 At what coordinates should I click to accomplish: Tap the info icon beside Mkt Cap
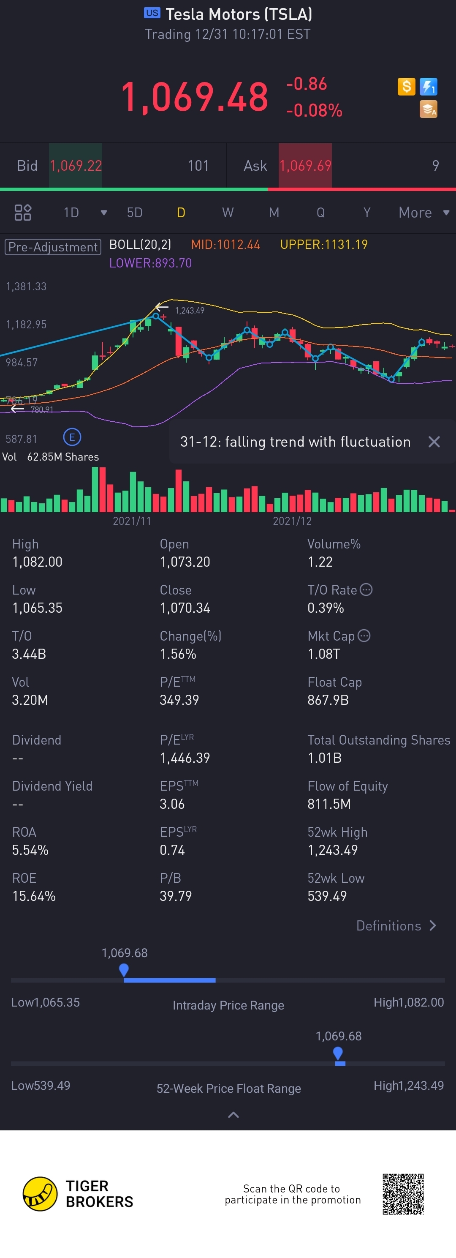(364, 636)
